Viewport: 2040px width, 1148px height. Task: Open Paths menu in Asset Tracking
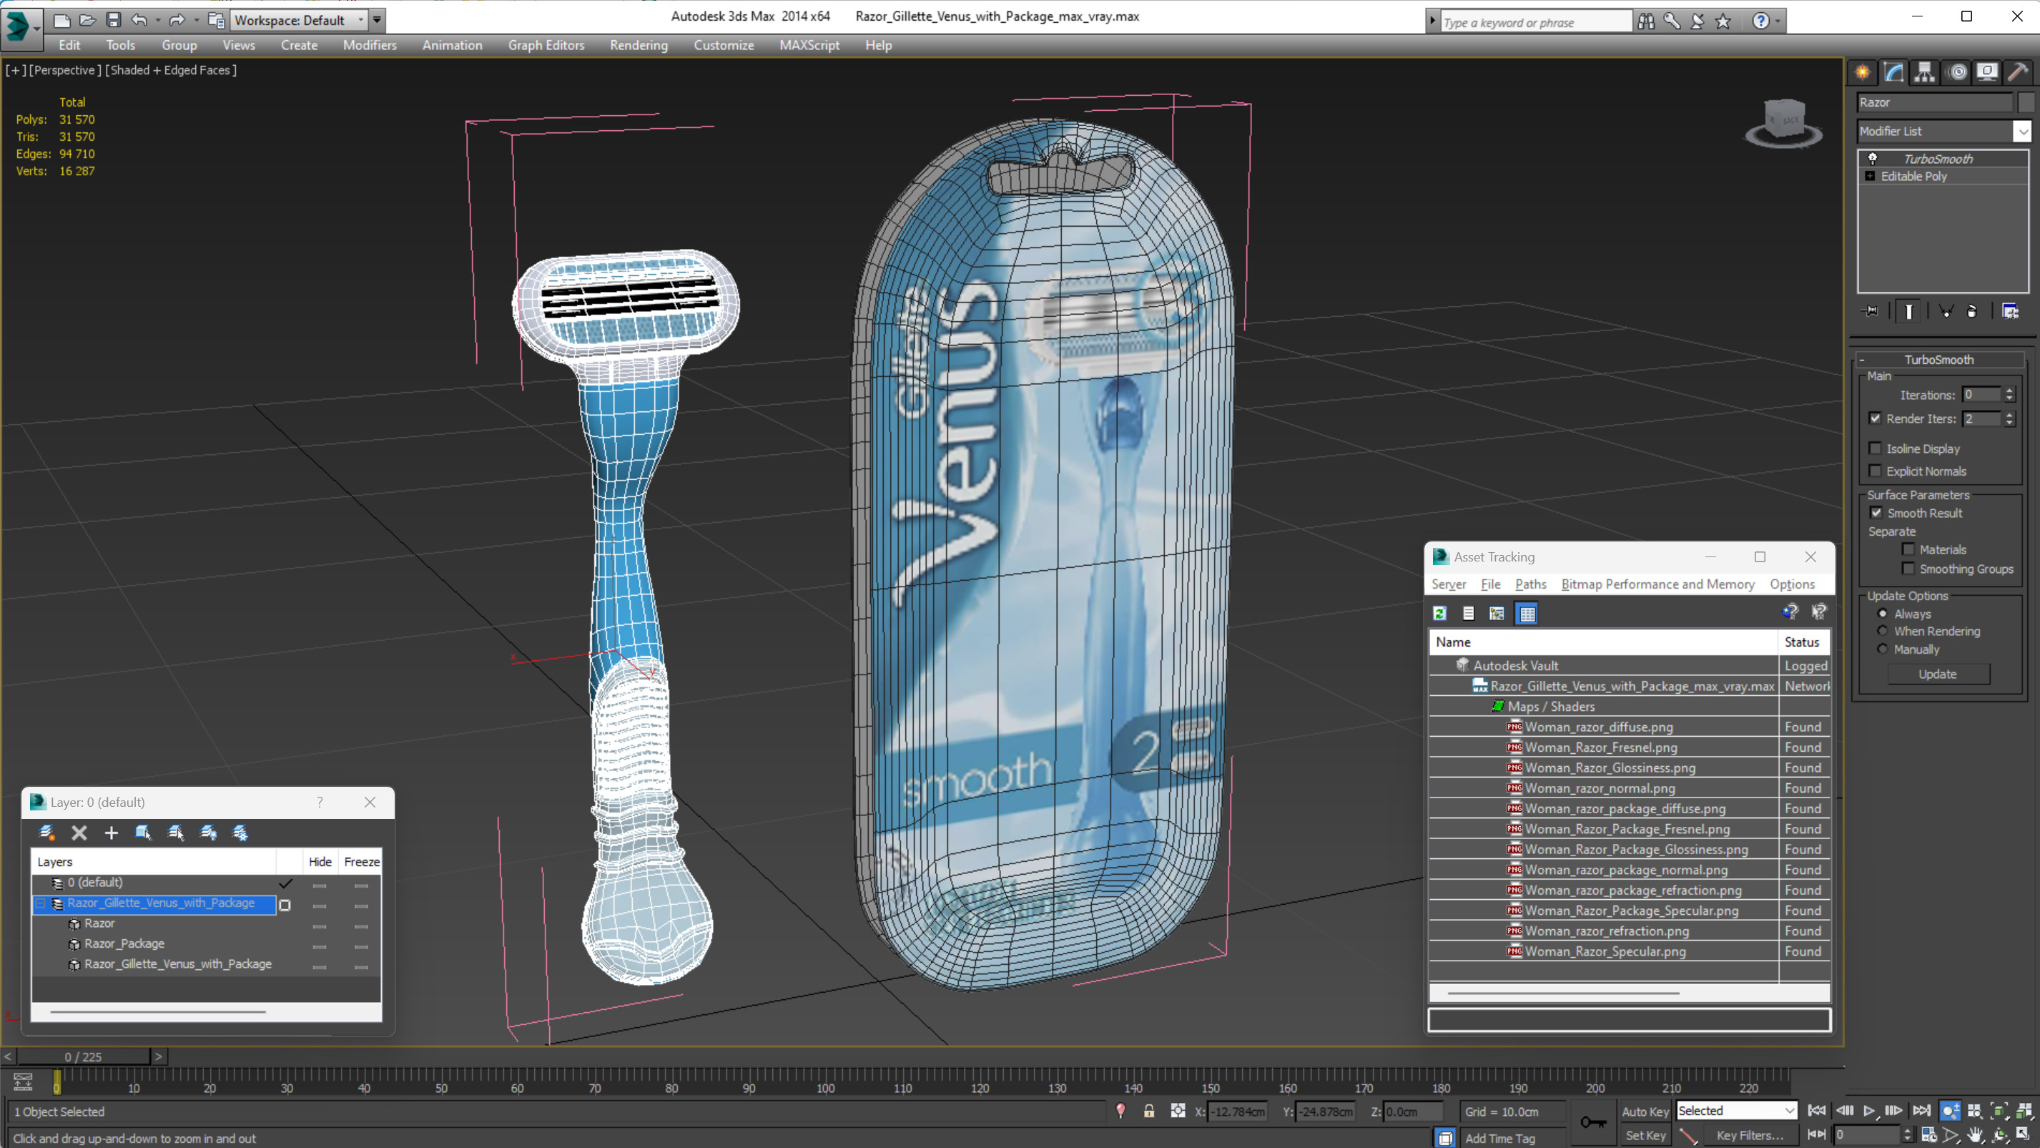click(x=1531, y=584)
